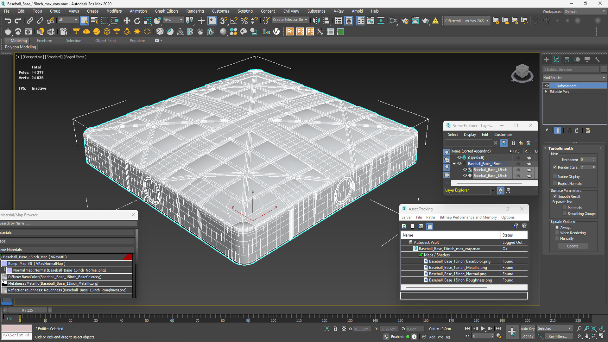The height and width of the screenshot is (342, 608).
Task: Open the Motion panel tab icon
Action: tap(577, 60)
